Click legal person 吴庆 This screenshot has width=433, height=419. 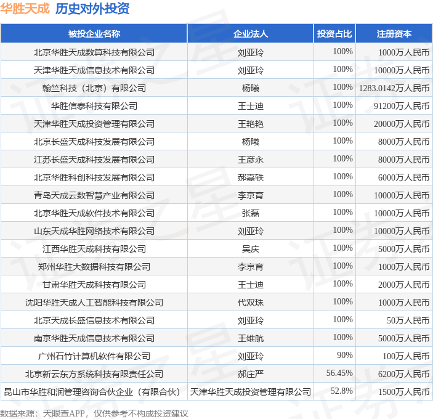click(x=251, y=249)
